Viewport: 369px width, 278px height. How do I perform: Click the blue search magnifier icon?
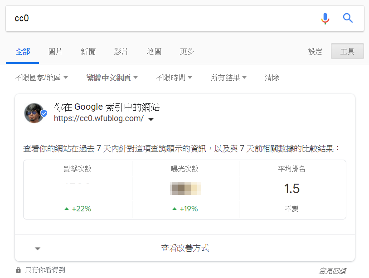pos(348,18)
